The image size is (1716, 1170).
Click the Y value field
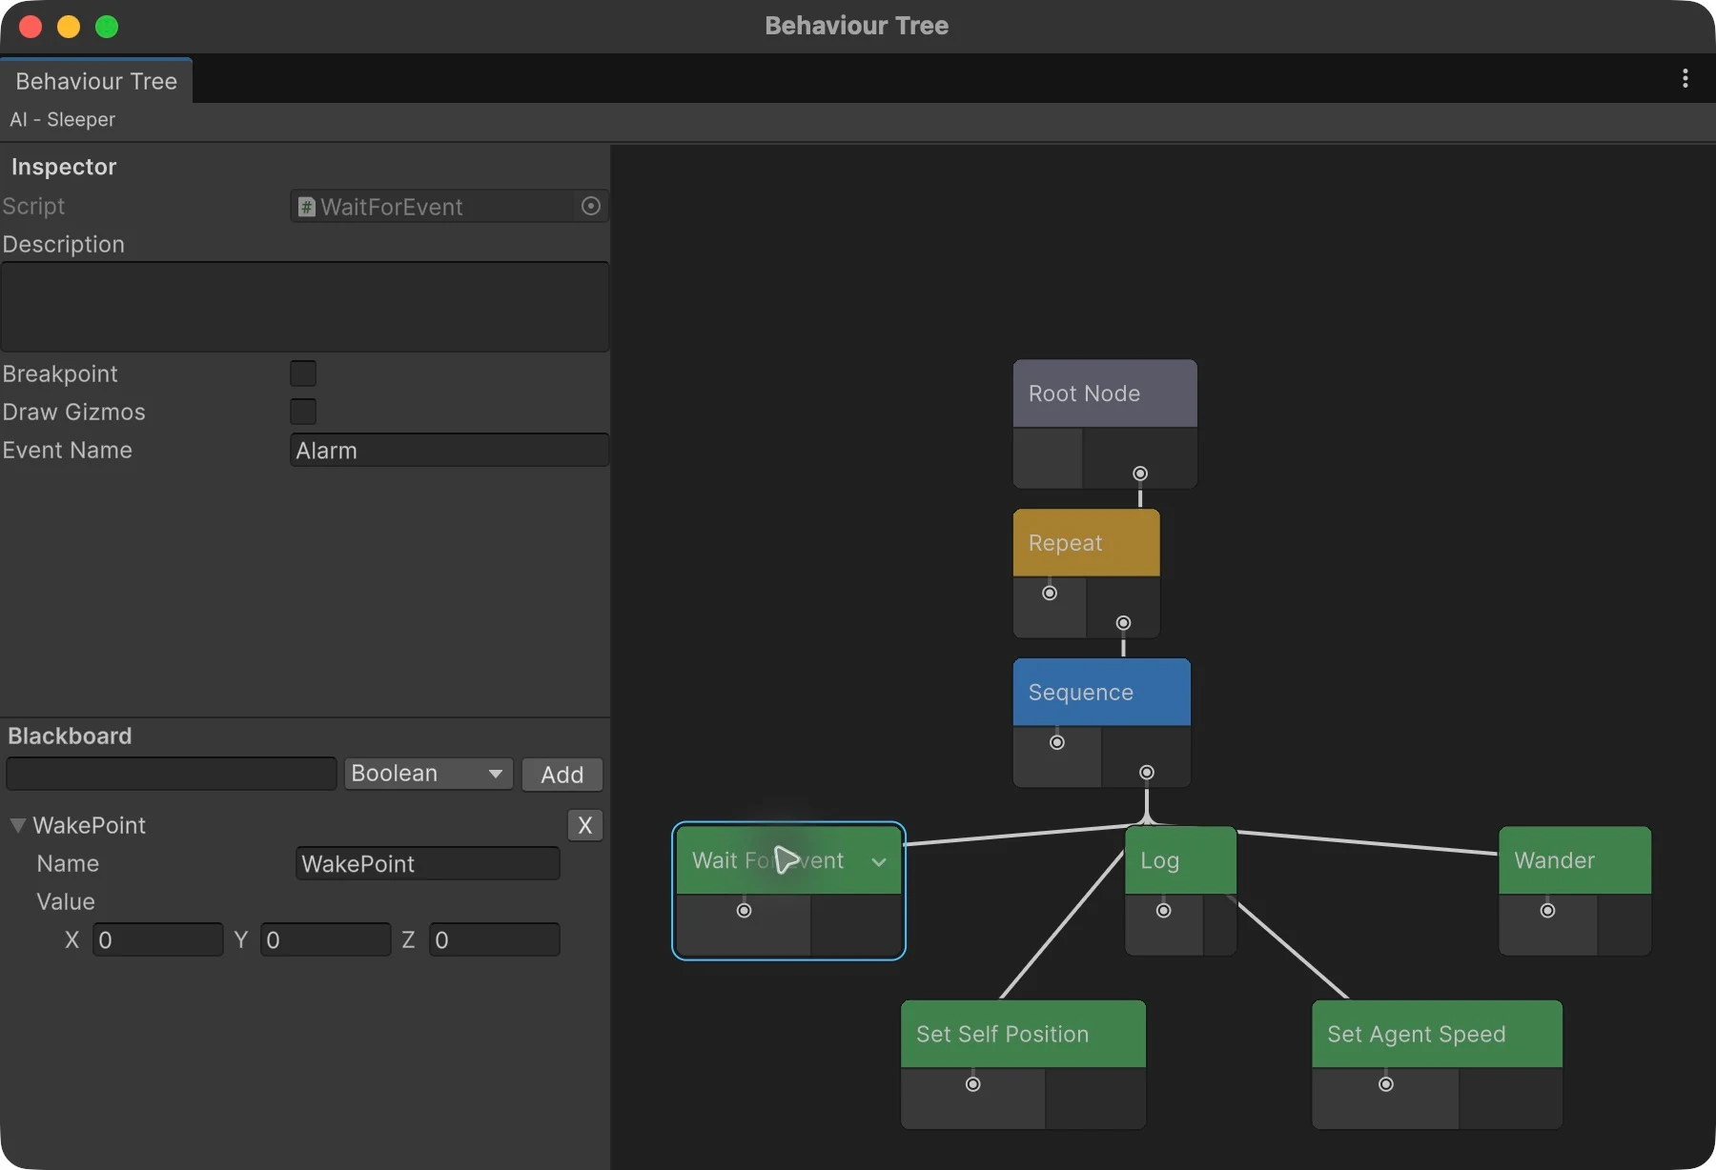pos(326,939)
